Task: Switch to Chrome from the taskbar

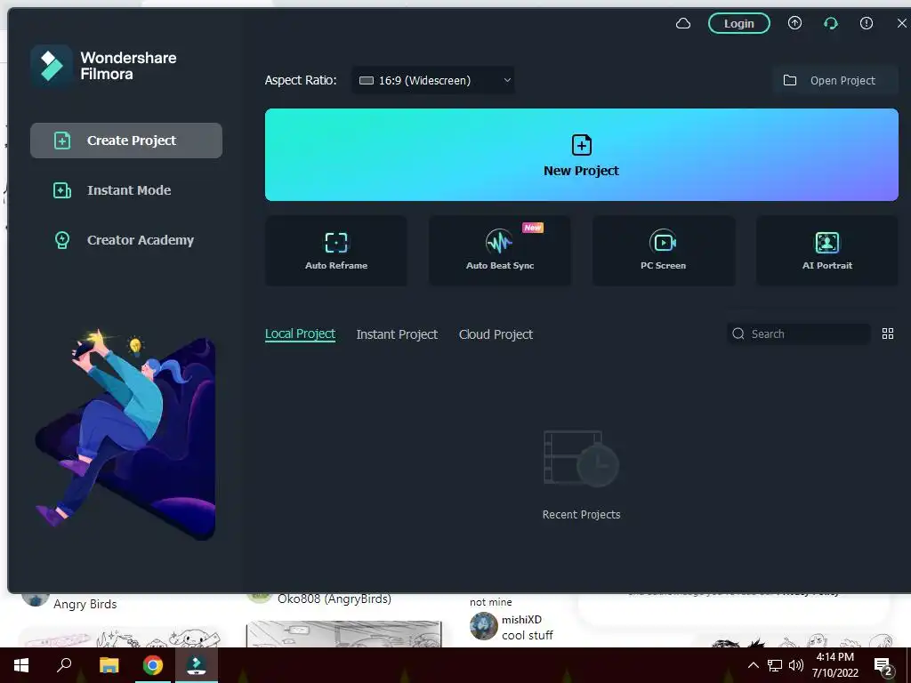Action: click(x=153, y=665)
